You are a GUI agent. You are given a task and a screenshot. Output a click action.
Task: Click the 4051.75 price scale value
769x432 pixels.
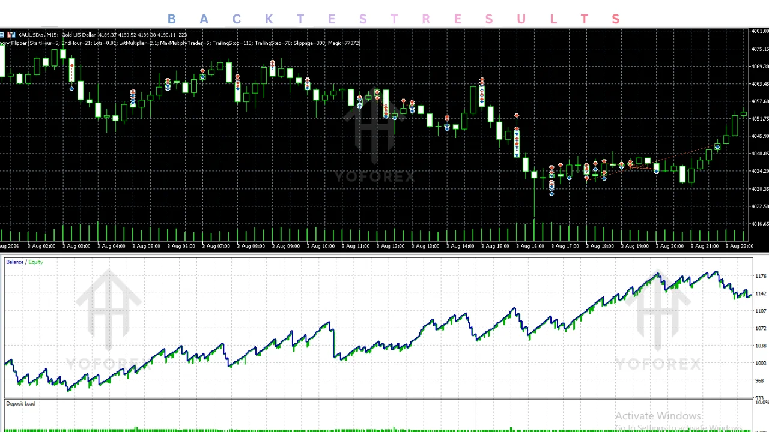coord(760,119)
